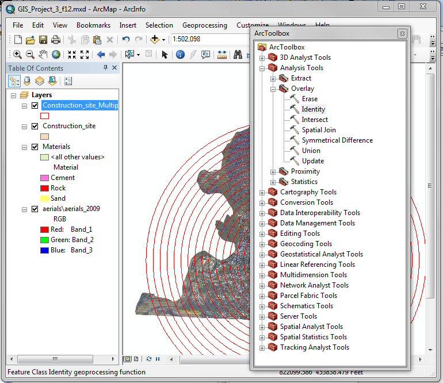Viewport: 443px width, 383px height.
Task: Switch TOC to List By Source
Action: coord(27,81)
